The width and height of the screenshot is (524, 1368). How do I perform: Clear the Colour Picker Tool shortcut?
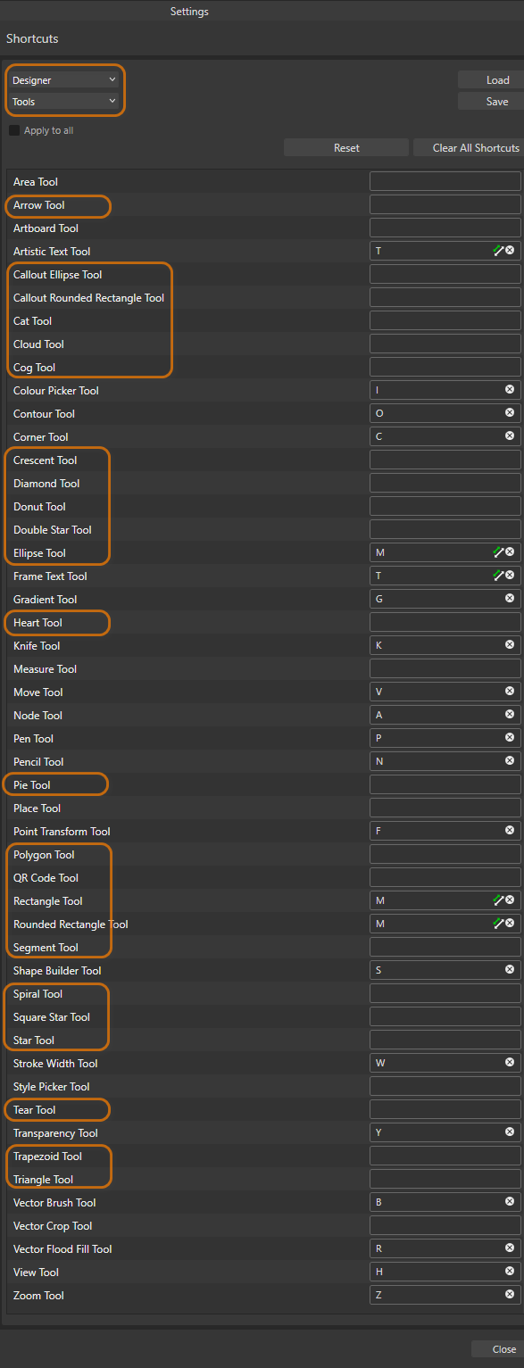point(510,390)
